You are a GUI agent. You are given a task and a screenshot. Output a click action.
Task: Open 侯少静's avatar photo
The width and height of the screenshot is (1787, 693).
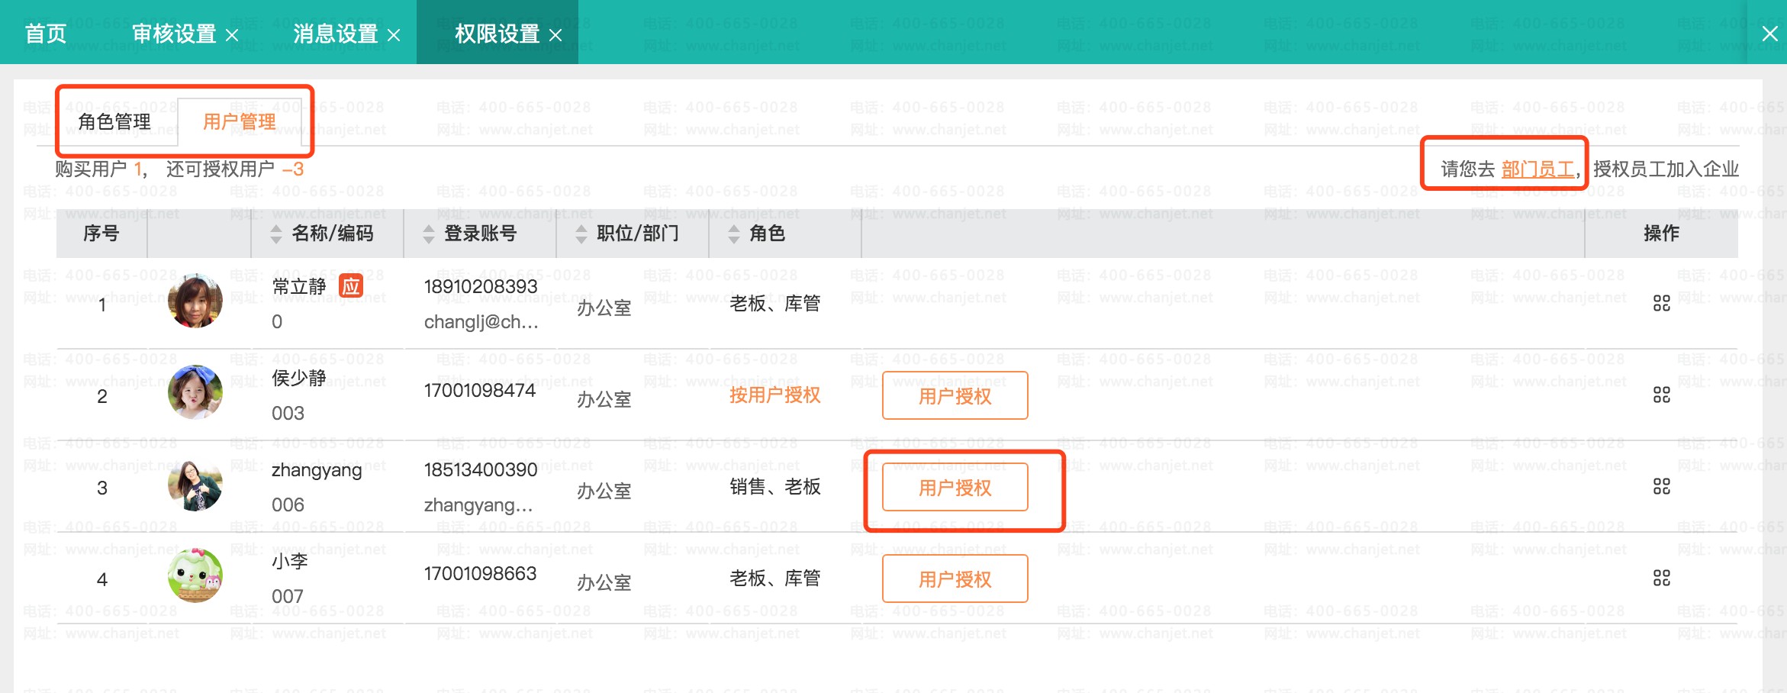[x=195, y=392]
